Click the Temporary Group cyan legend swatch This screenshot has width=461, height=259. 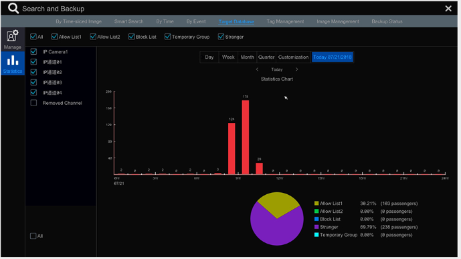(316, 235)
